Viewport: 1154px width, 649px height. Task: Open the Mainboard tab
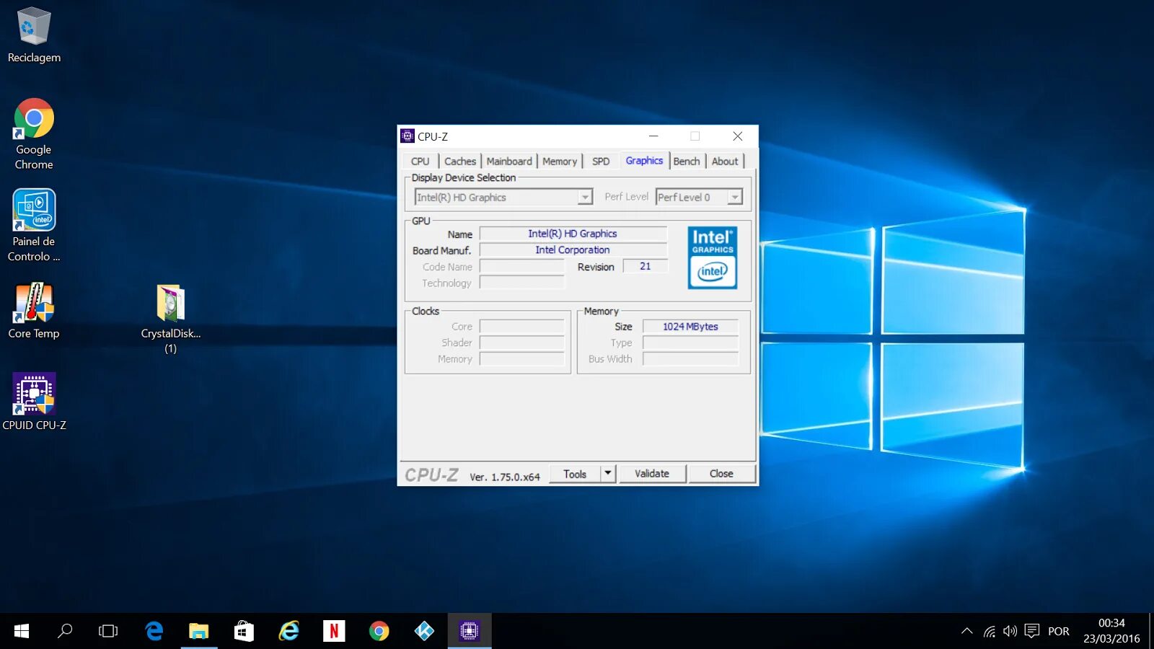pos(509,162)
